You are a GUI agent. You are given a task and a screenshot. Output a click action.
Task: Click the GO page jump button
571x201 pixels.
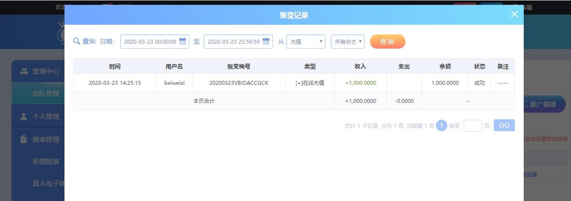[x=504, y=125]
